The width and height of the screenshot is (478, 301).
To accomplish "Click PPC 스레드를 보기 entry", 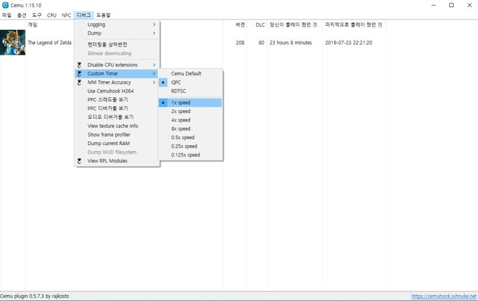I will [117, 100].
